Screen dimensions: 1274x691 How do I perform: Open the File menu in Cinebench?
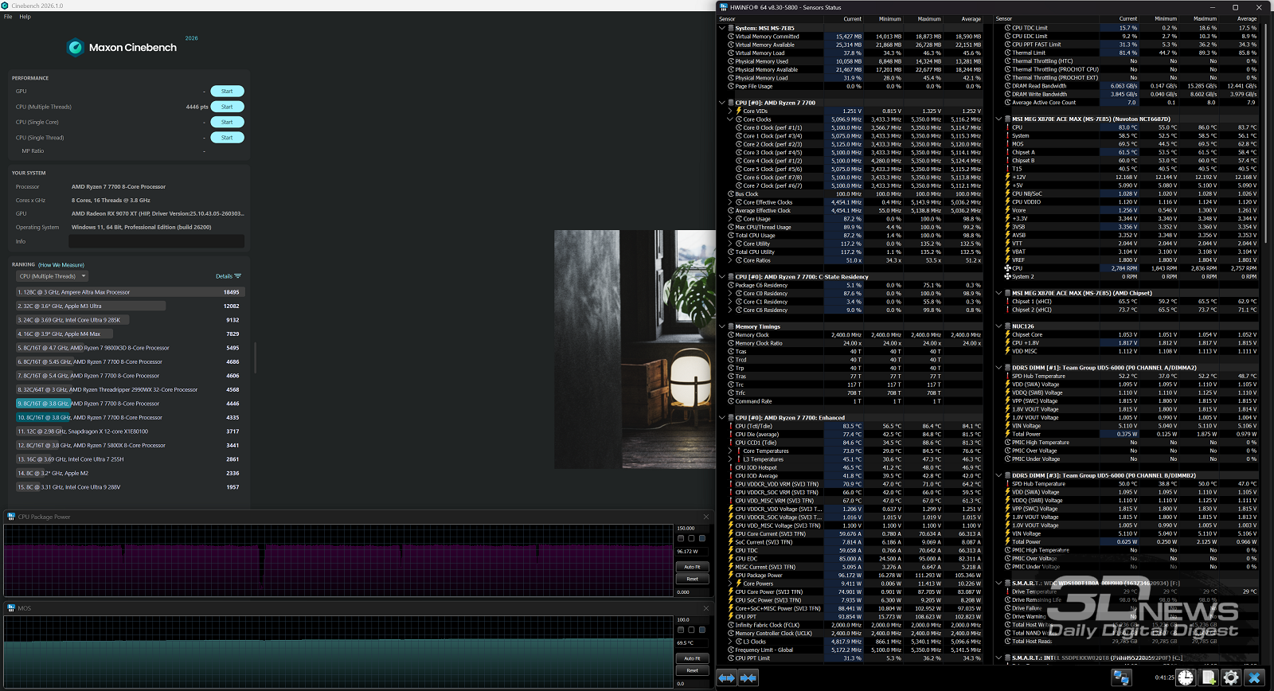coord(8,17)
